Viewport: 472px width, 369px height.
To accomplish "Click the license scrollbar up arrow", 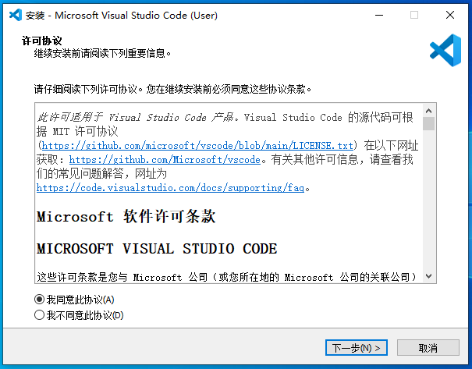I will pos(428,111).
